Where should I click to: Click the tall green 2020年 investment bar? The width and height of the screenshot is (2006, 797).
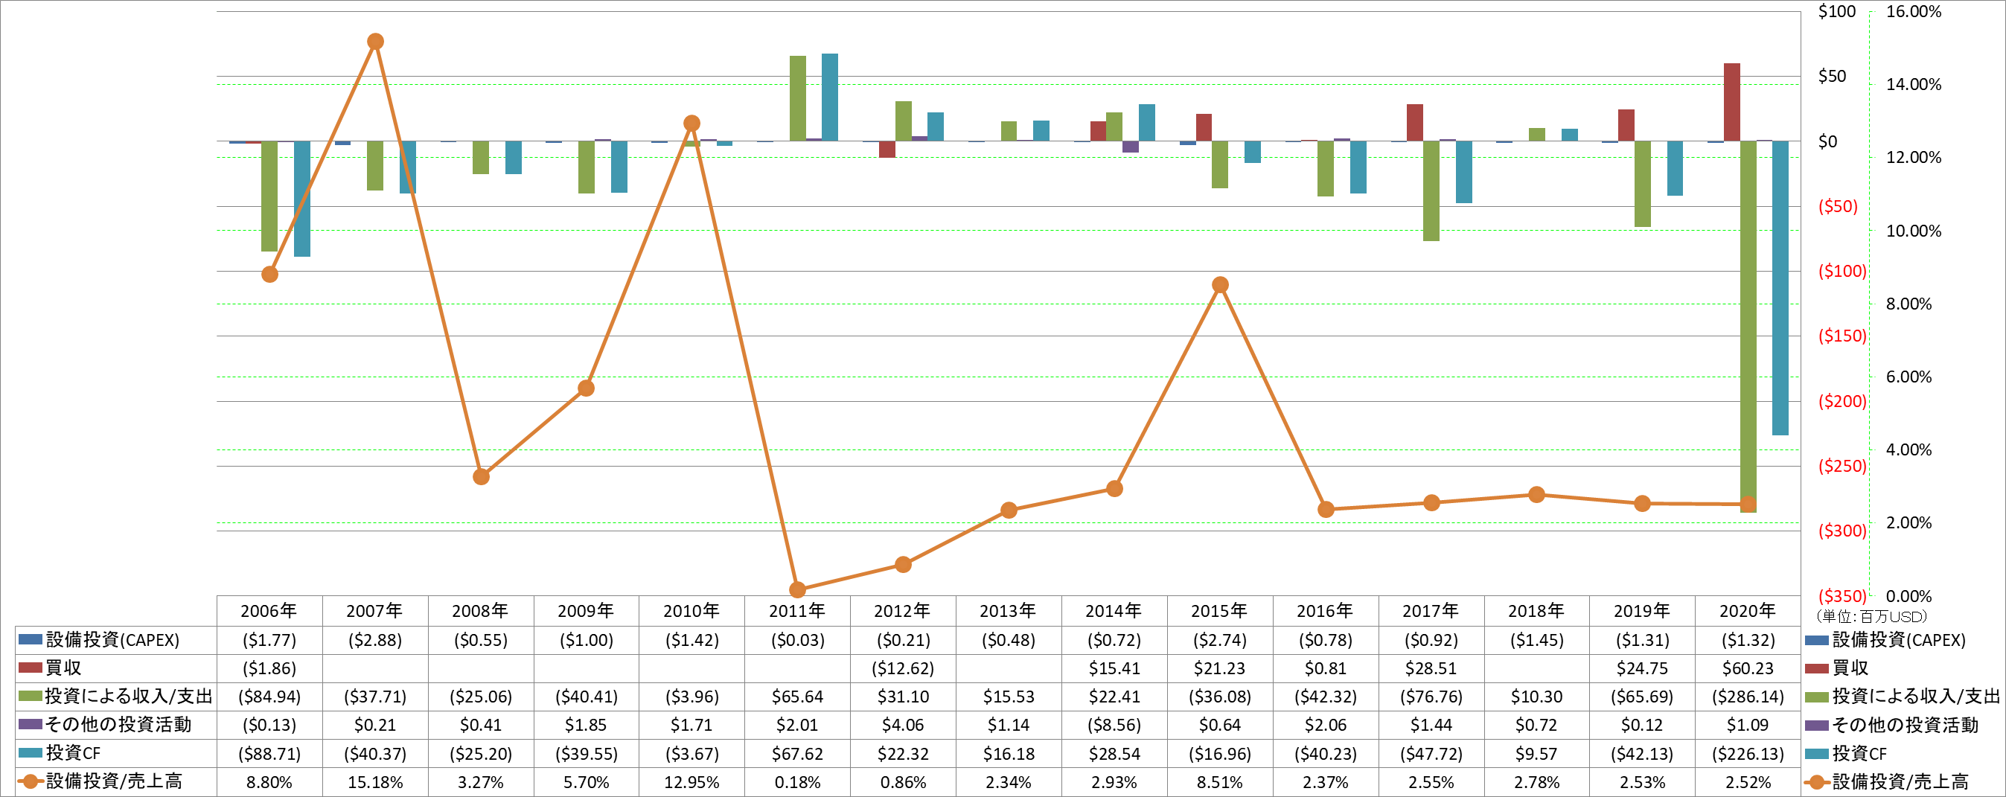click(x=1748, y=326)
